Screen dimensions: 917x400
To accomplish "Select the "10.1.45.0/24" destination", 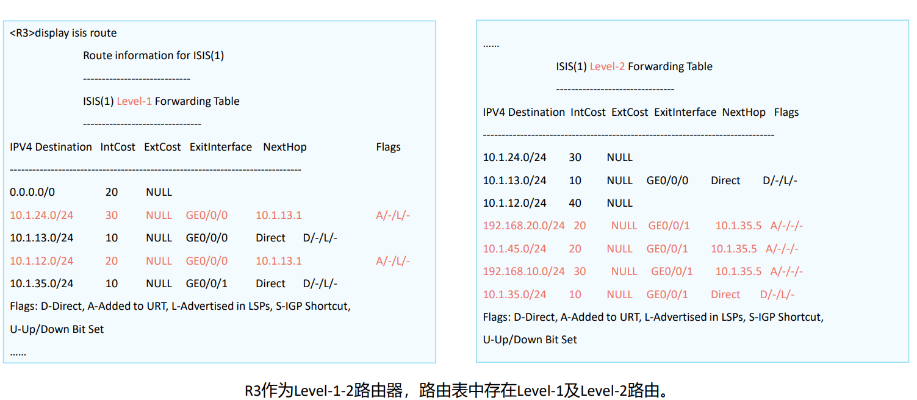I will pos(515,249).
